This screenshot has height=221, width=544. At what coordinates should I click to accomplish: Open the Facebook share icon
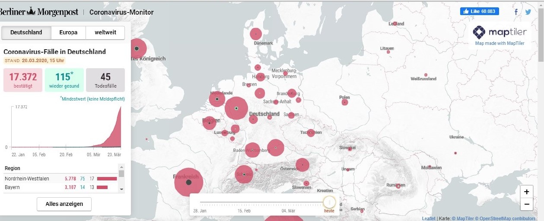(516, 12)
